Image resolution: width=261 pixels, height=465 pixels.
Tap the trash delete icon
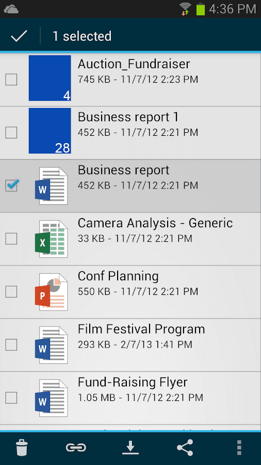tap(22, 447)
